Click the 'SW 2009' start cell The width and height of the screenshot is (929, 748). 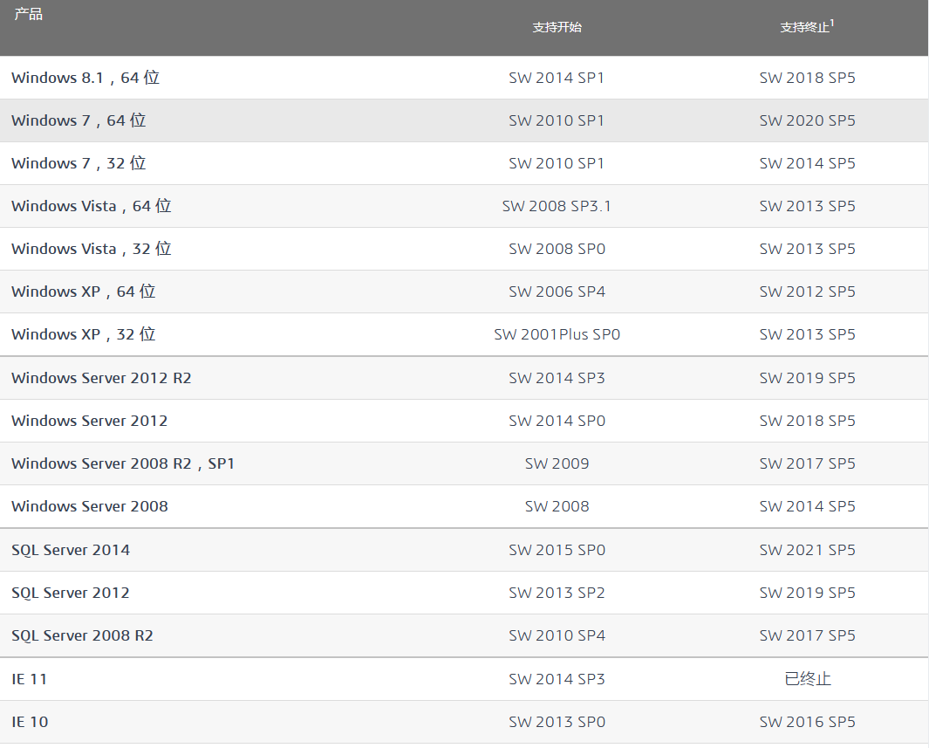pyautogui.click(x=557, y=463)
